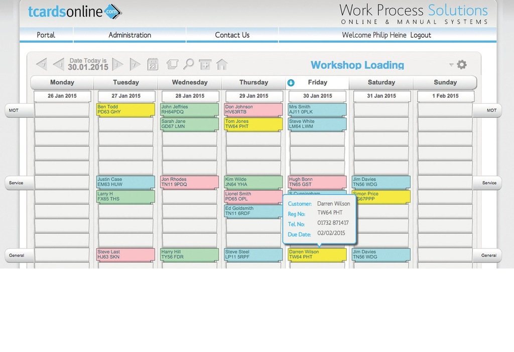Image resolution: width=514 pixels, height=352 pixels.
Task: Click the Contact Us link
Action: (x=232, y=35)
